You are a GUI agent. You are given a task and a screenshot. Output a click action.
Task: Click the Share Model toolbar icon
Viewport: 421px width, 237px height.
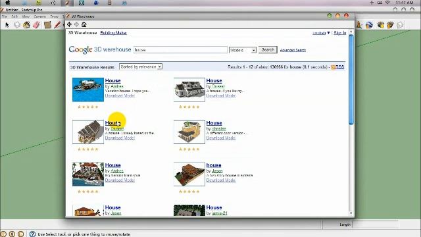(390, 25)
